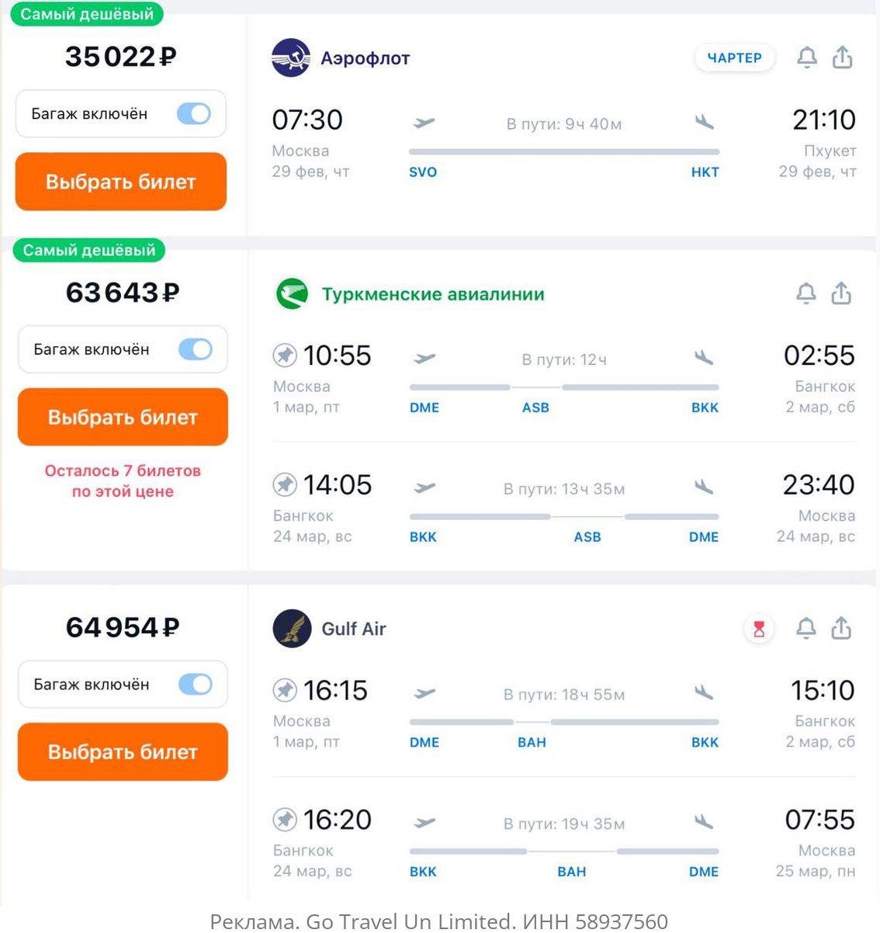
Task: Click the ASB layover on the 10:55 flight
Action: [535, 408]
